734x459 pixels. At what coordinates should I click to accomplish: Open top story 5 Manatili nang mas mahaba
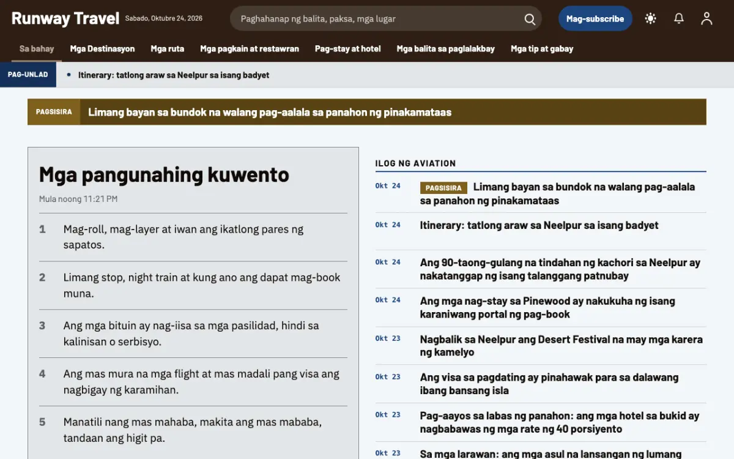tap(193, 430)
